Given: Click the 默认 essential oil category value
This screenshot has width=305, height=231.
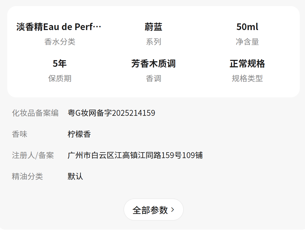Looking at the screenshot, I should pyautogui.click(x=75, y=176).
